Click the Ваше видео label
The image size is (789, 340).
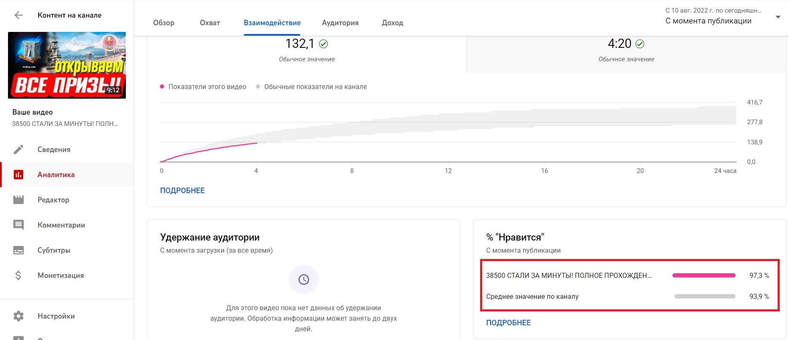pos(32,112)
